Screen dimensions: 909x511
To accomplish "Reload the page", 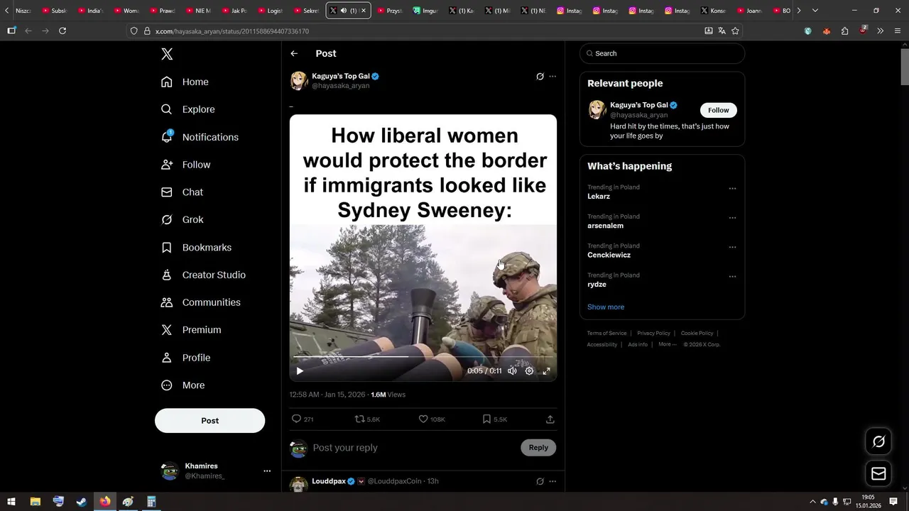I will click(x=62, y=31).
